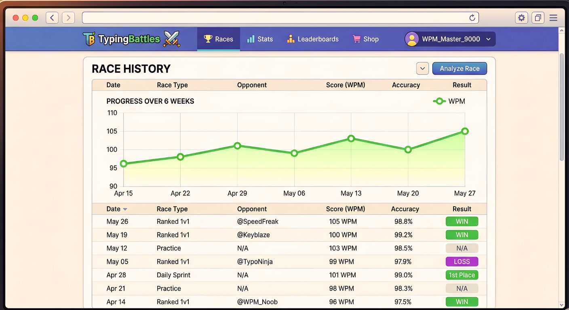This screenshot has width=569, height=310.
Task: Open the browser hamburger menu
Action: [x=554, y=18]
